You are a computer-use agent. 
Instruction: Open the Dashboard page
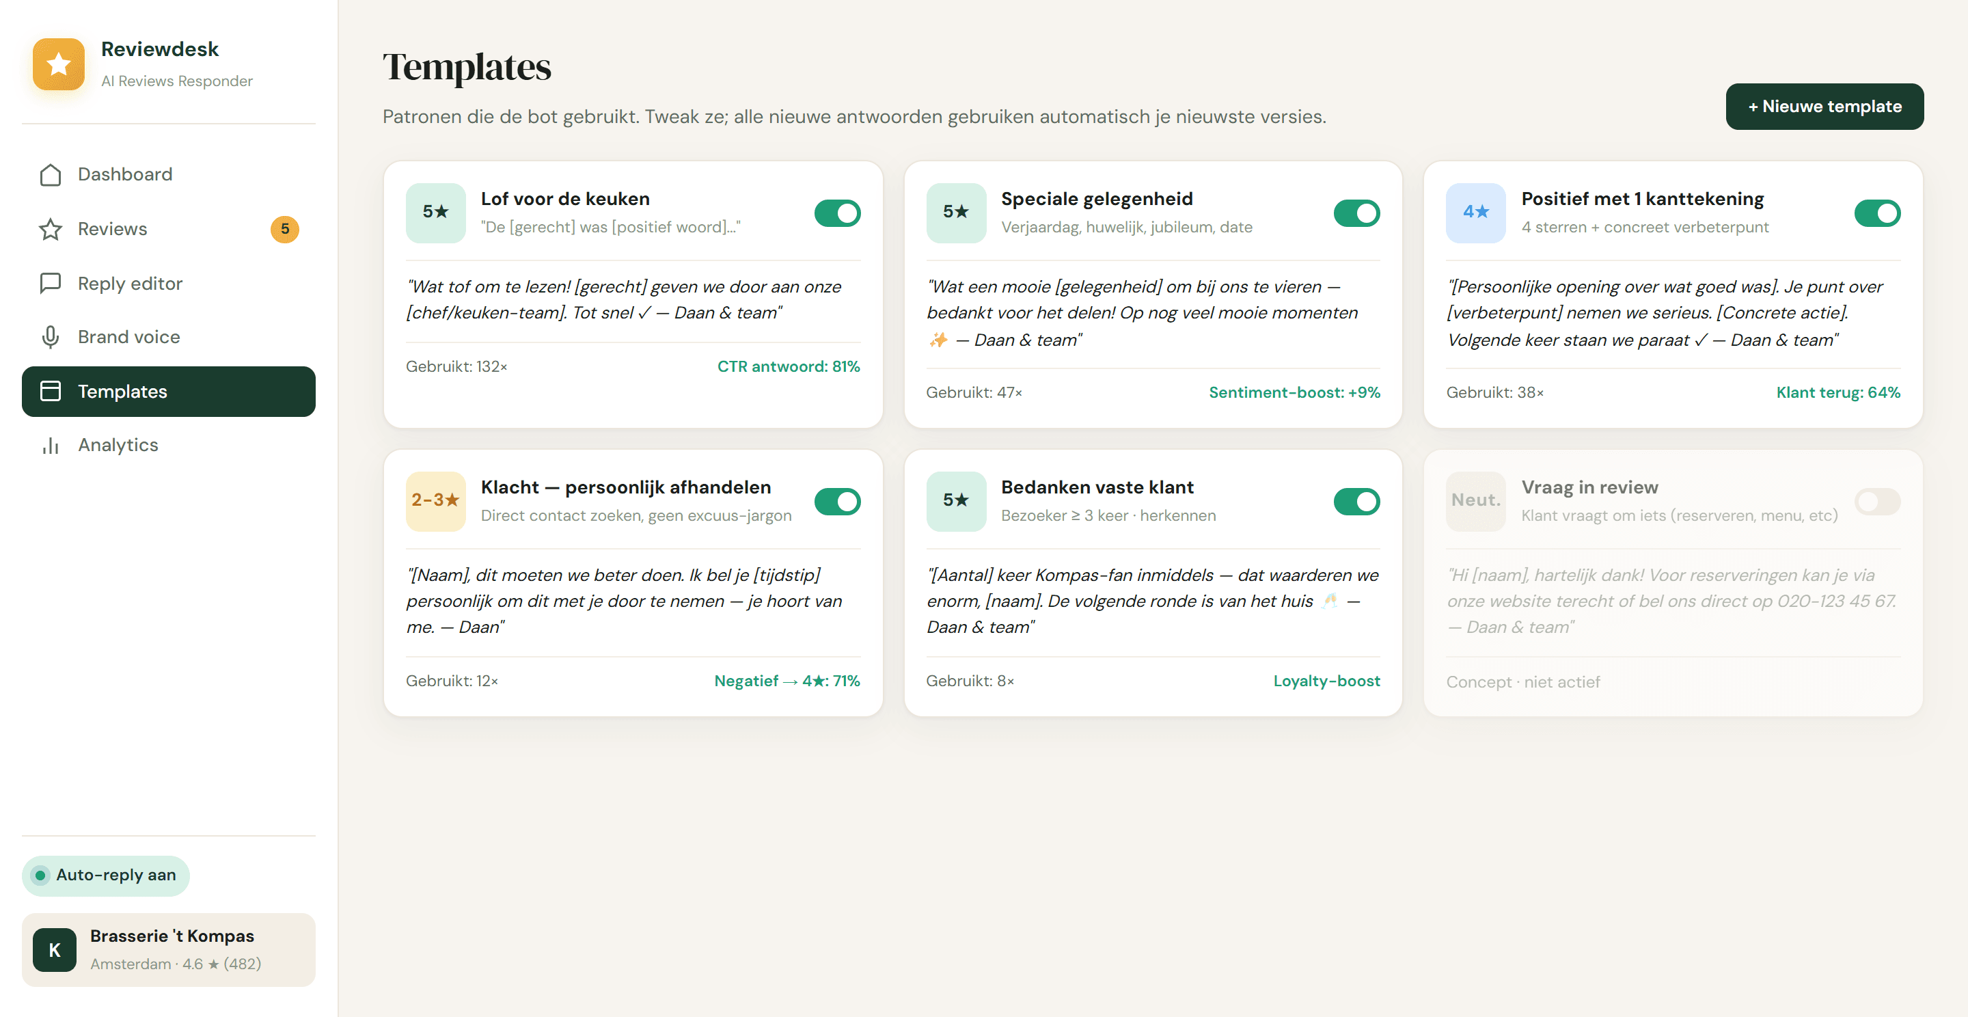(168, 175)
